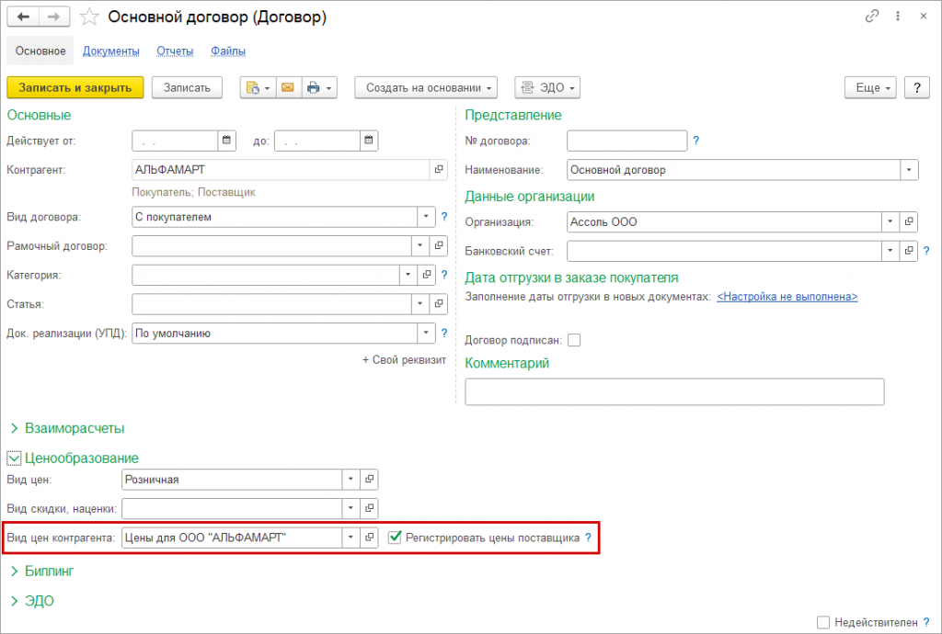
Task: Add contract to favorites with star icon
Action: pos(89,17)
